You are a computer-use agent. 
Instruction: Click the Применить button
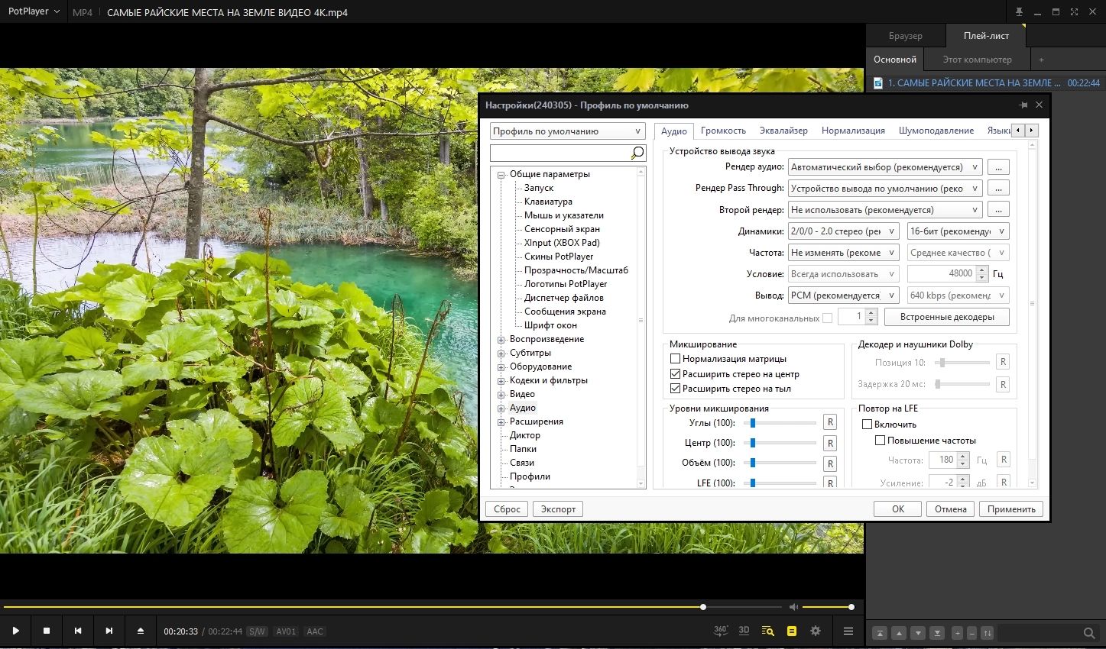tap(1010, 509)
